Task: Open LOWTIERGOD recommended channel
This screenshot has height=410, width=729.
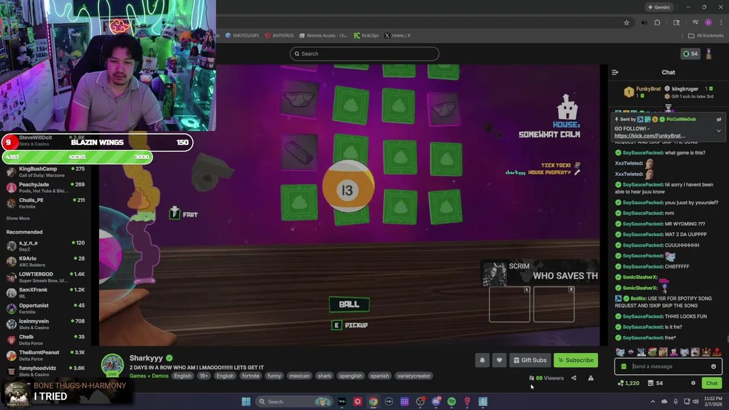Action: coord(46,277)
